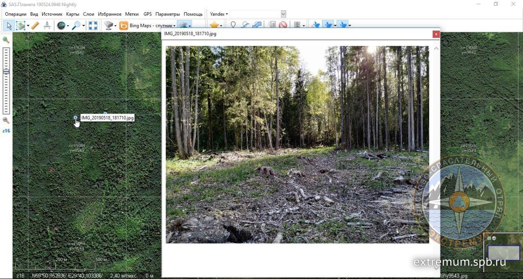The width and height of the screenshot is (523, 279).
Task: Open the Параметры menu
Action: [x=168, y=14]
